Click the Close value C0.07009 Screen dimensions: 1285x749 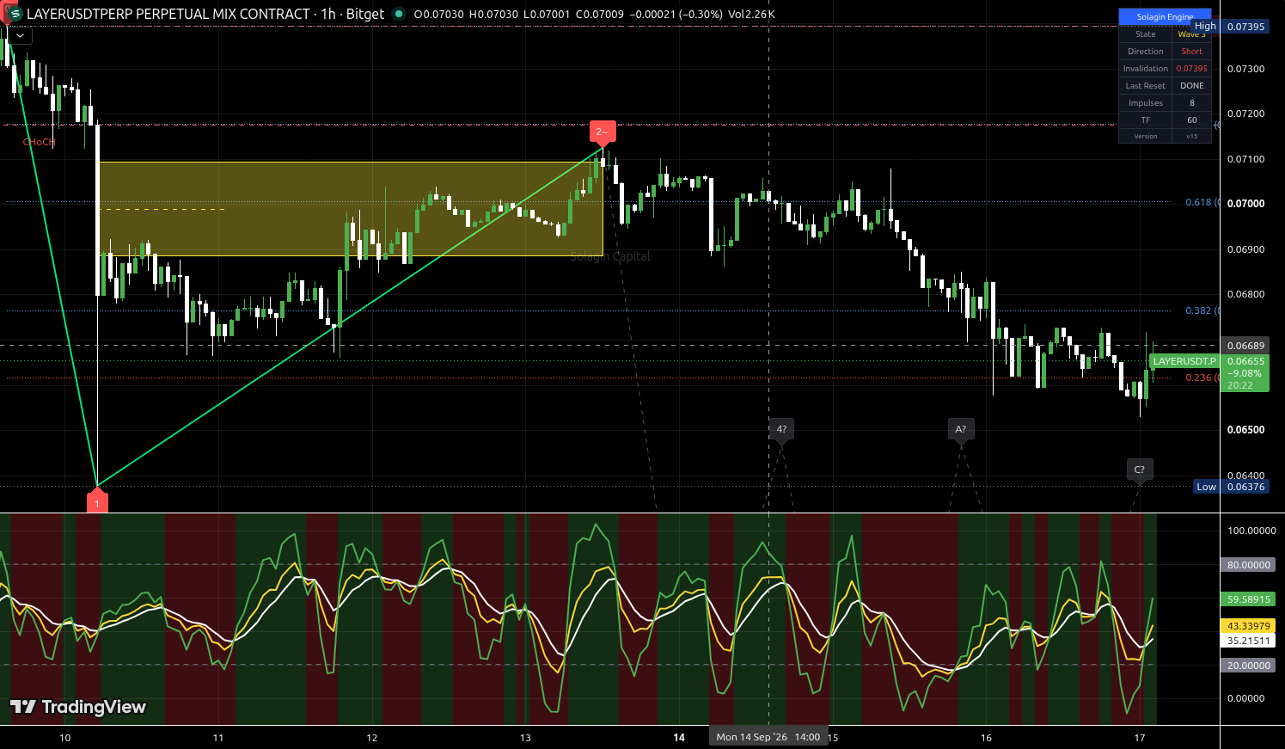(x=600, y=14)
